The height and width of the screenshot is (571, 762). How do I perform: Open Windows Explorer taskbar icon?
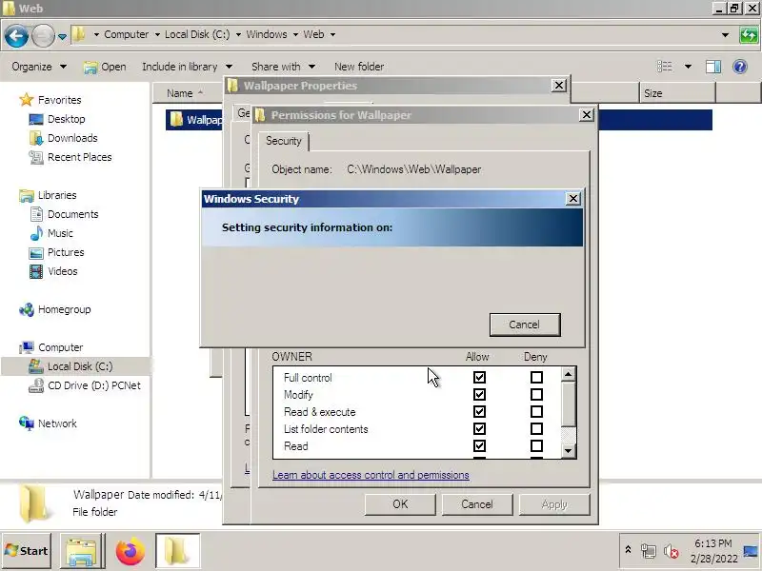pyautogui.click(x=82, y=551)
